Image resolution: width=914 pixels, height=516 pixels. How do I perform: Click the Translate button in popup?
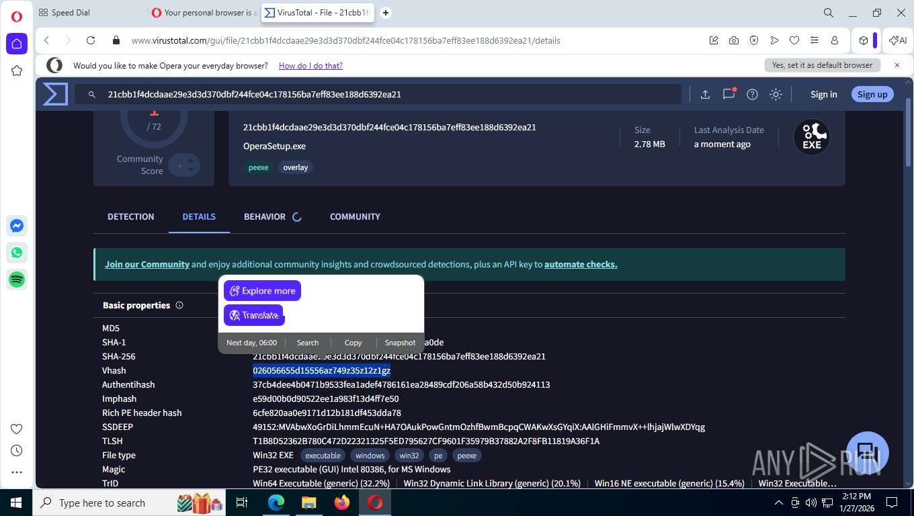tap(254, 315)
